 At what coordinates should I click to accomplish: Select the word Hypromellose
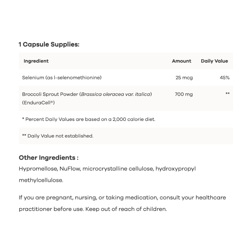(x=38, y=169)
